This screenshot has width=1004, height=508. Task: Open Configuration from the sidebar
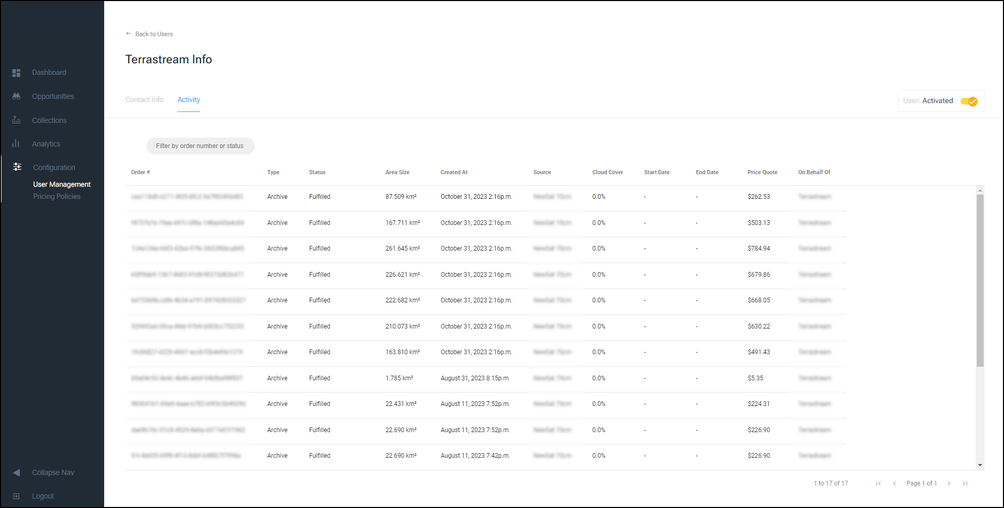point(54,167)
